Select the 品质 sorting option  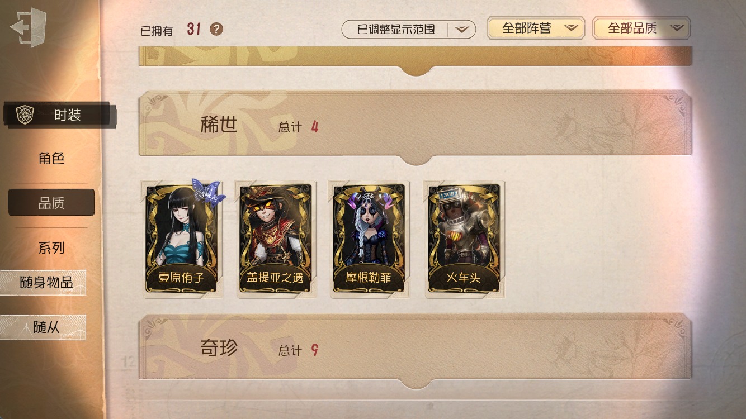(51, 203)
